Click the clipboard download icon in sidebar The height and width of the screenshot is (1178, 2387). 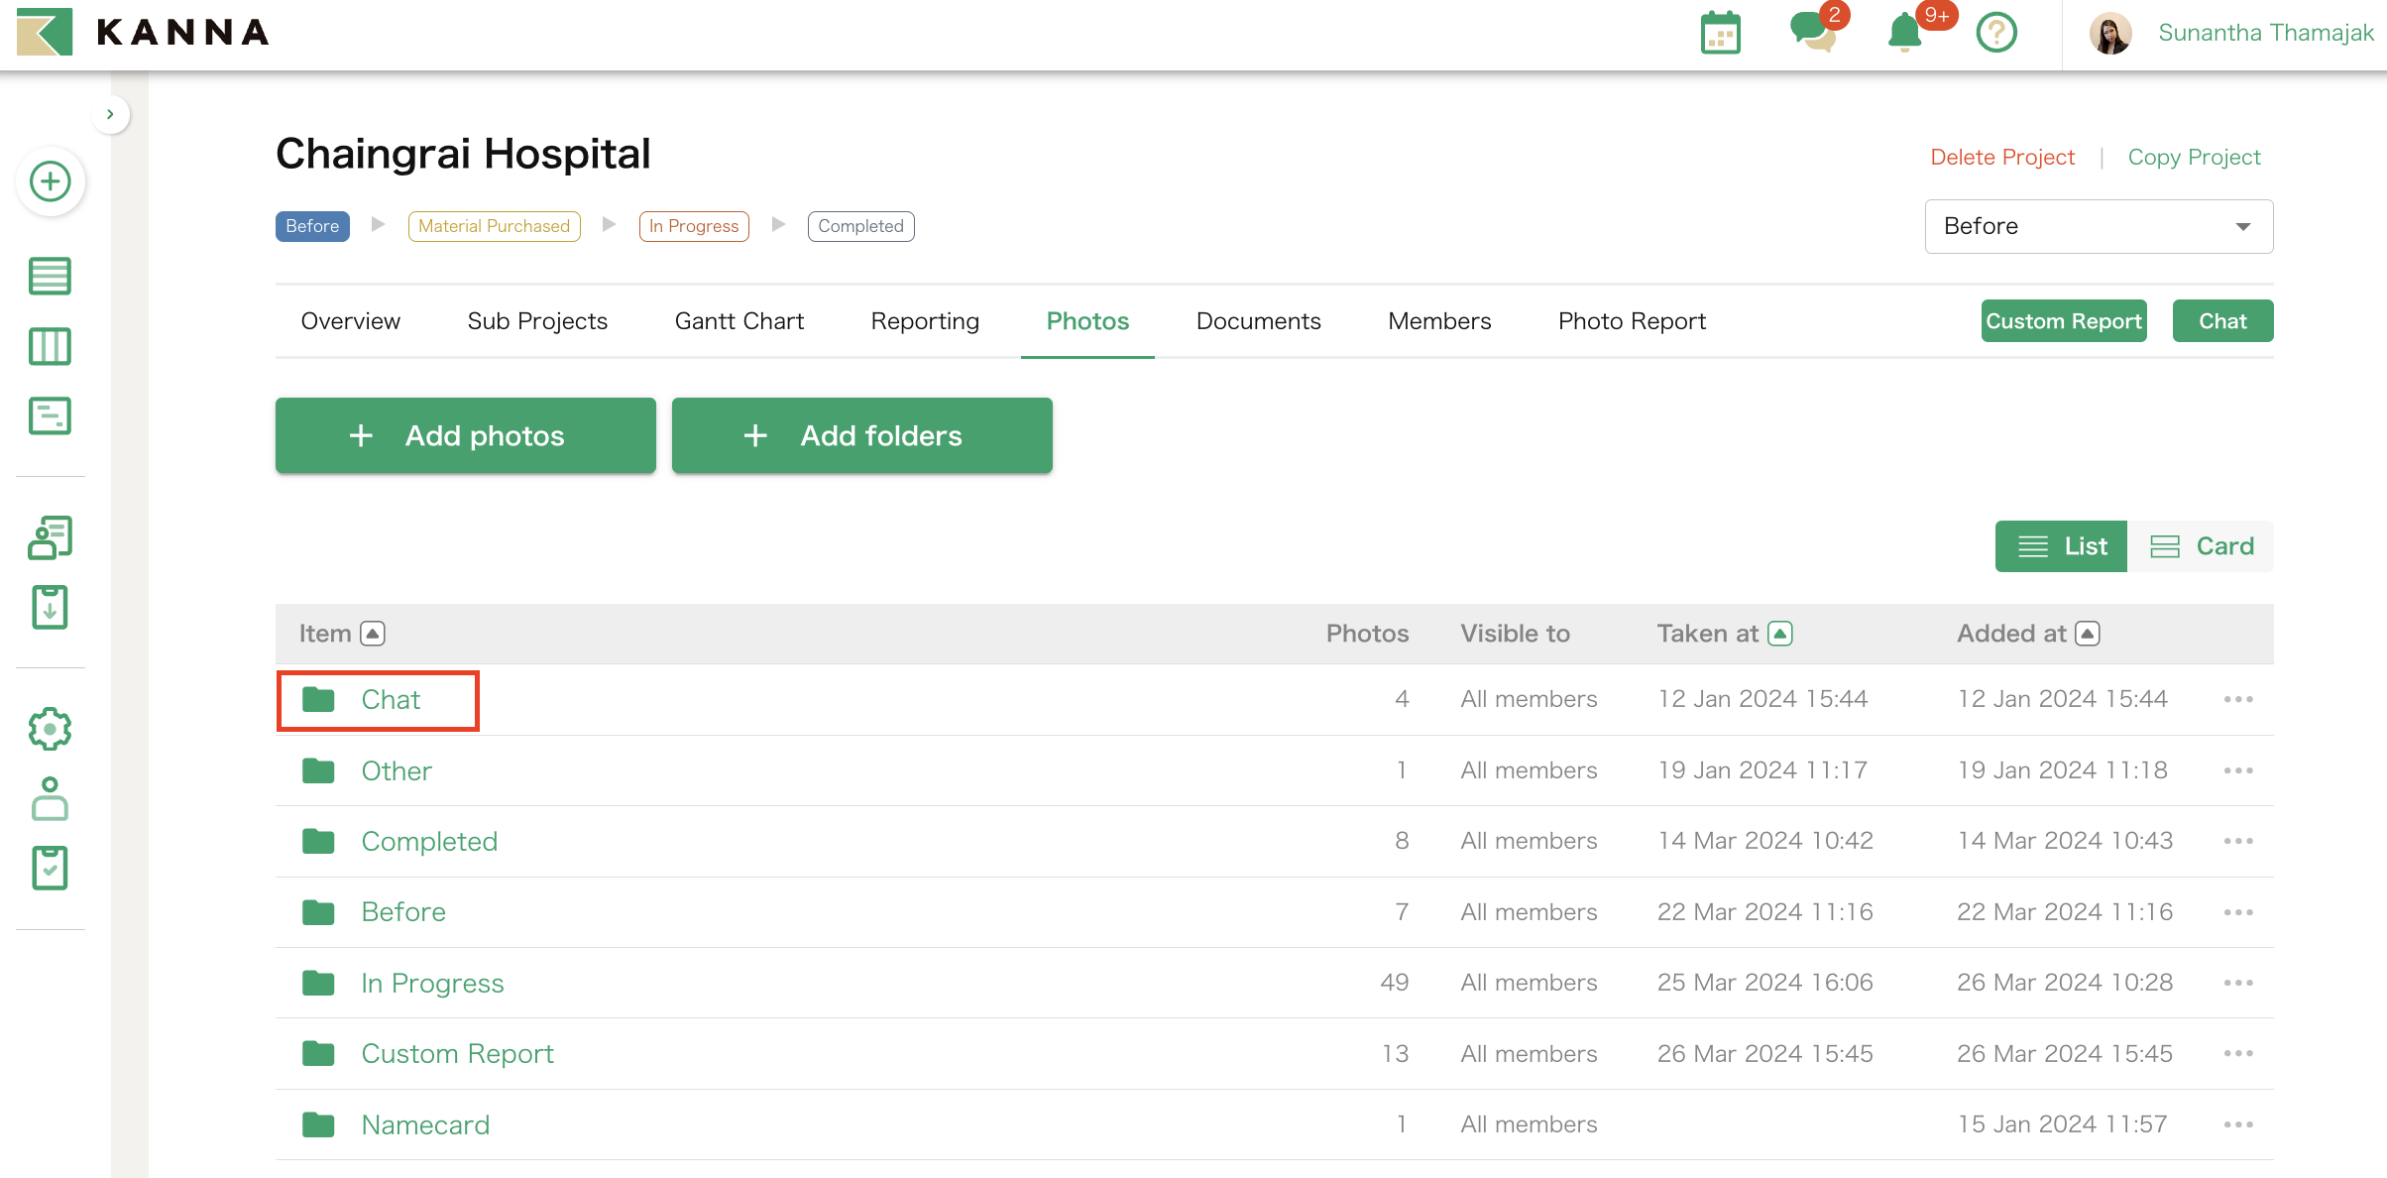(x=50, y=607)
